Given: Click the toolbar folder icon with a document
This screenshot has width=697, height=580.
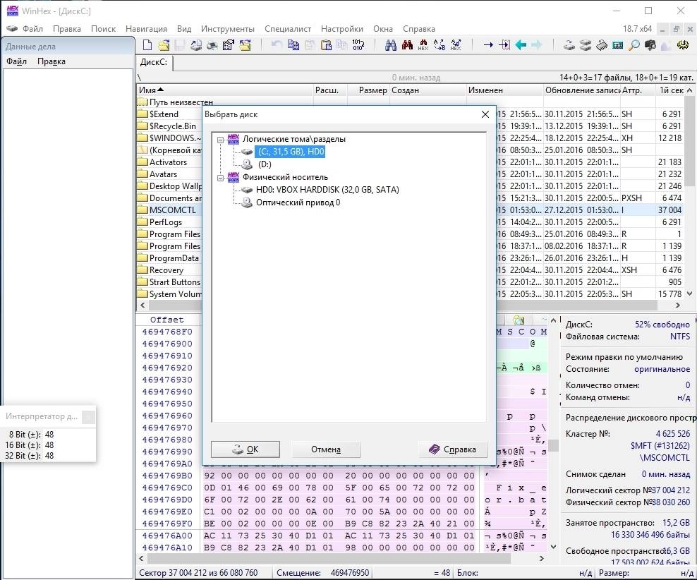Looking at the screenshot, I should [245, 45].
